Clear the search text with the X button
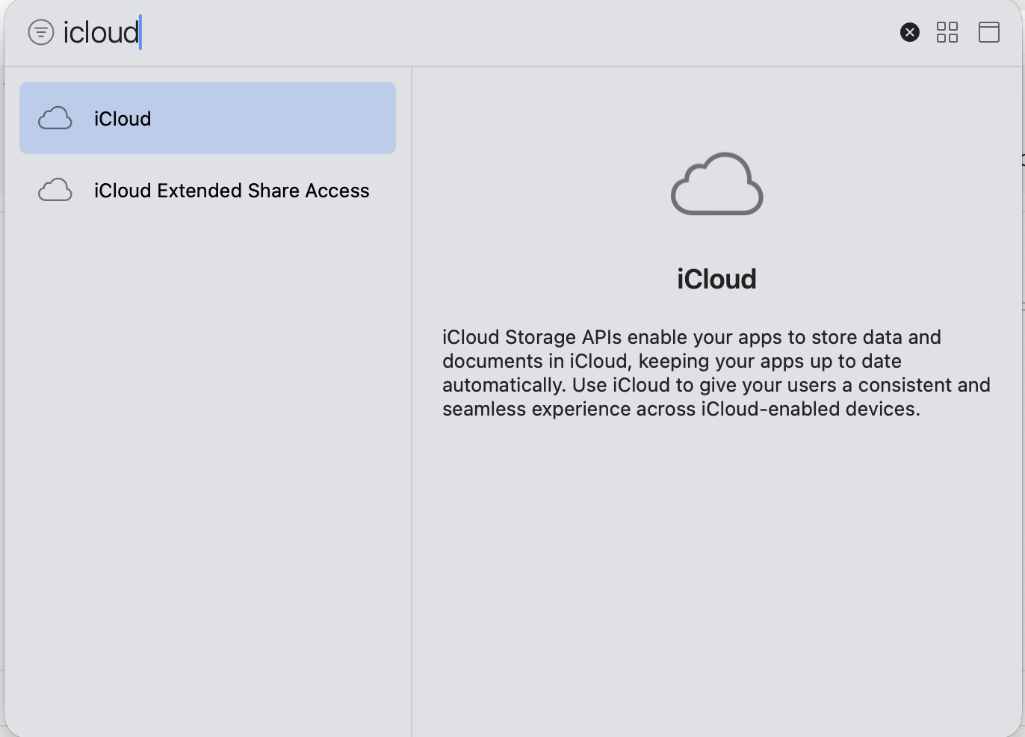1025x737 pixels. tap(909, 32)
